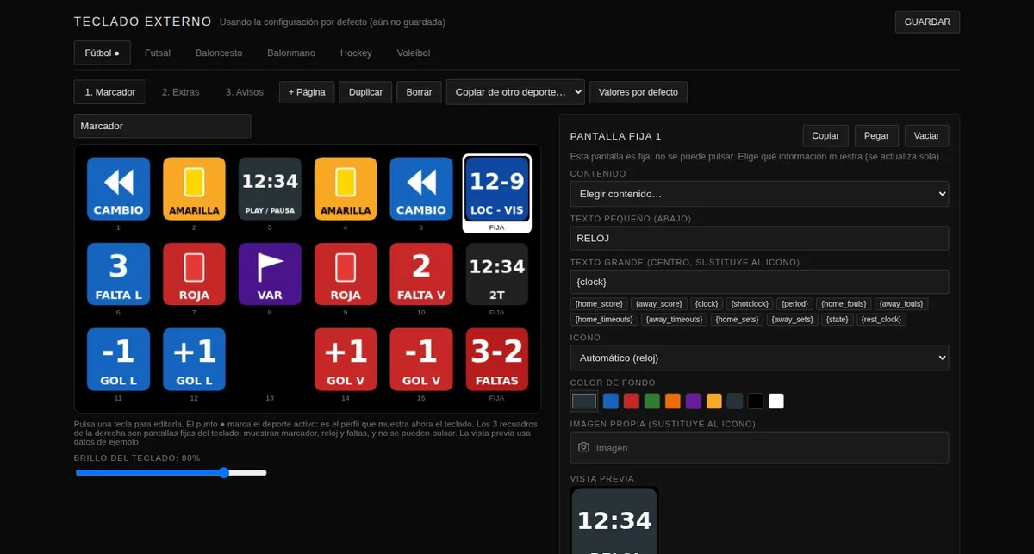Click the Texto grande field with {clock}
Image resolution: width=1034 pixels, height=554 pixels.
[x=759, y=282]
